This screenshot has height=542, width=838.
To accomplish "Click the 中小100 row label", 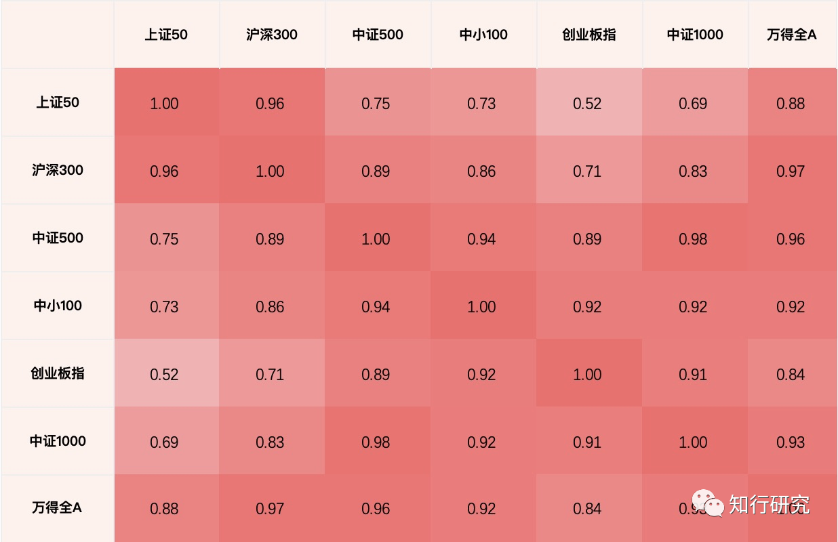I will tap(58, 306).
